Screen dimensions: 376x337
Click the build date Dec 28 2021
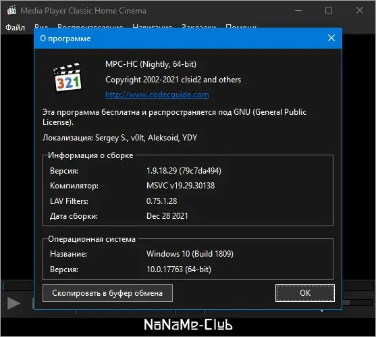167,216
